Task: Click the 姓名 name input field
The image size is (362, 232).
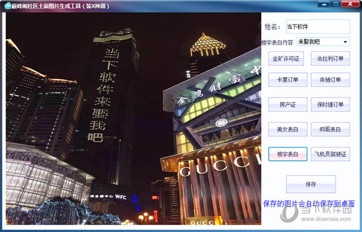Action: (318, 27)
